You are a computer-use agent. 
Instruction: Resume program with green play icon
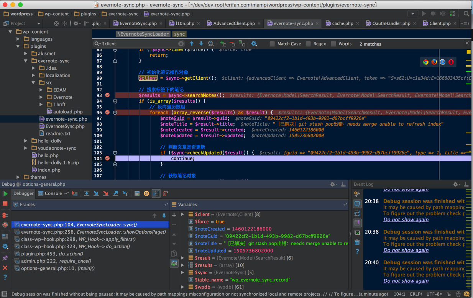[x=5, y=194]
